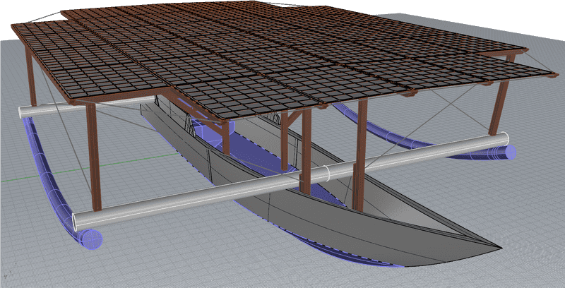Pick the rear white crossbeam's left end

(x=25, y=112)
